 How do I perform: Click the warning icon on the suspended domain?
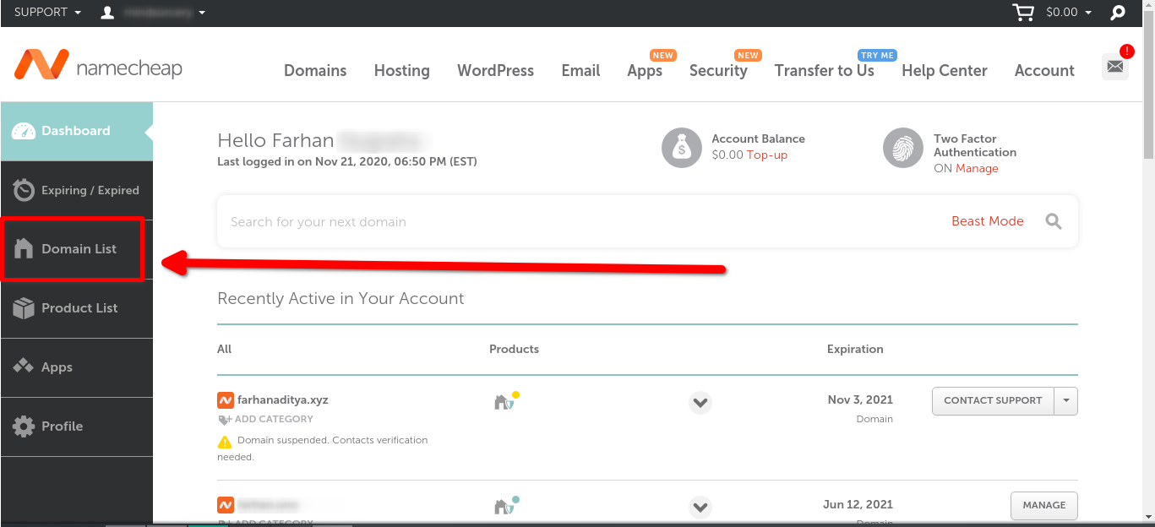coord(226,439)
